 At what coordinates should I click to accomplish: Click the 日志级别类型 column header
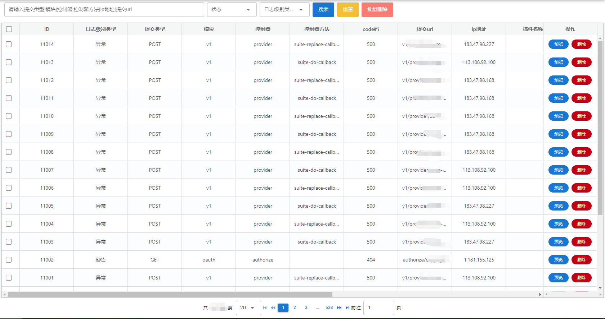coord(101,29)
